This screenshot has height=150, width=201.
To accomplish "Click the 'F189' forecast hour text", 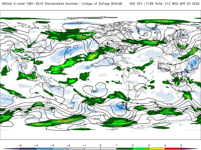I will coord(150,4).
